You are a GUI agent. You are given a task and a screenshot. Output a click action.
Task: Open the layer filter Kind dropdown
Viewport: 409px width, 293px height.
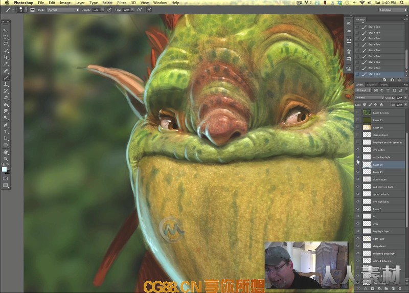(x=363, y=91)
